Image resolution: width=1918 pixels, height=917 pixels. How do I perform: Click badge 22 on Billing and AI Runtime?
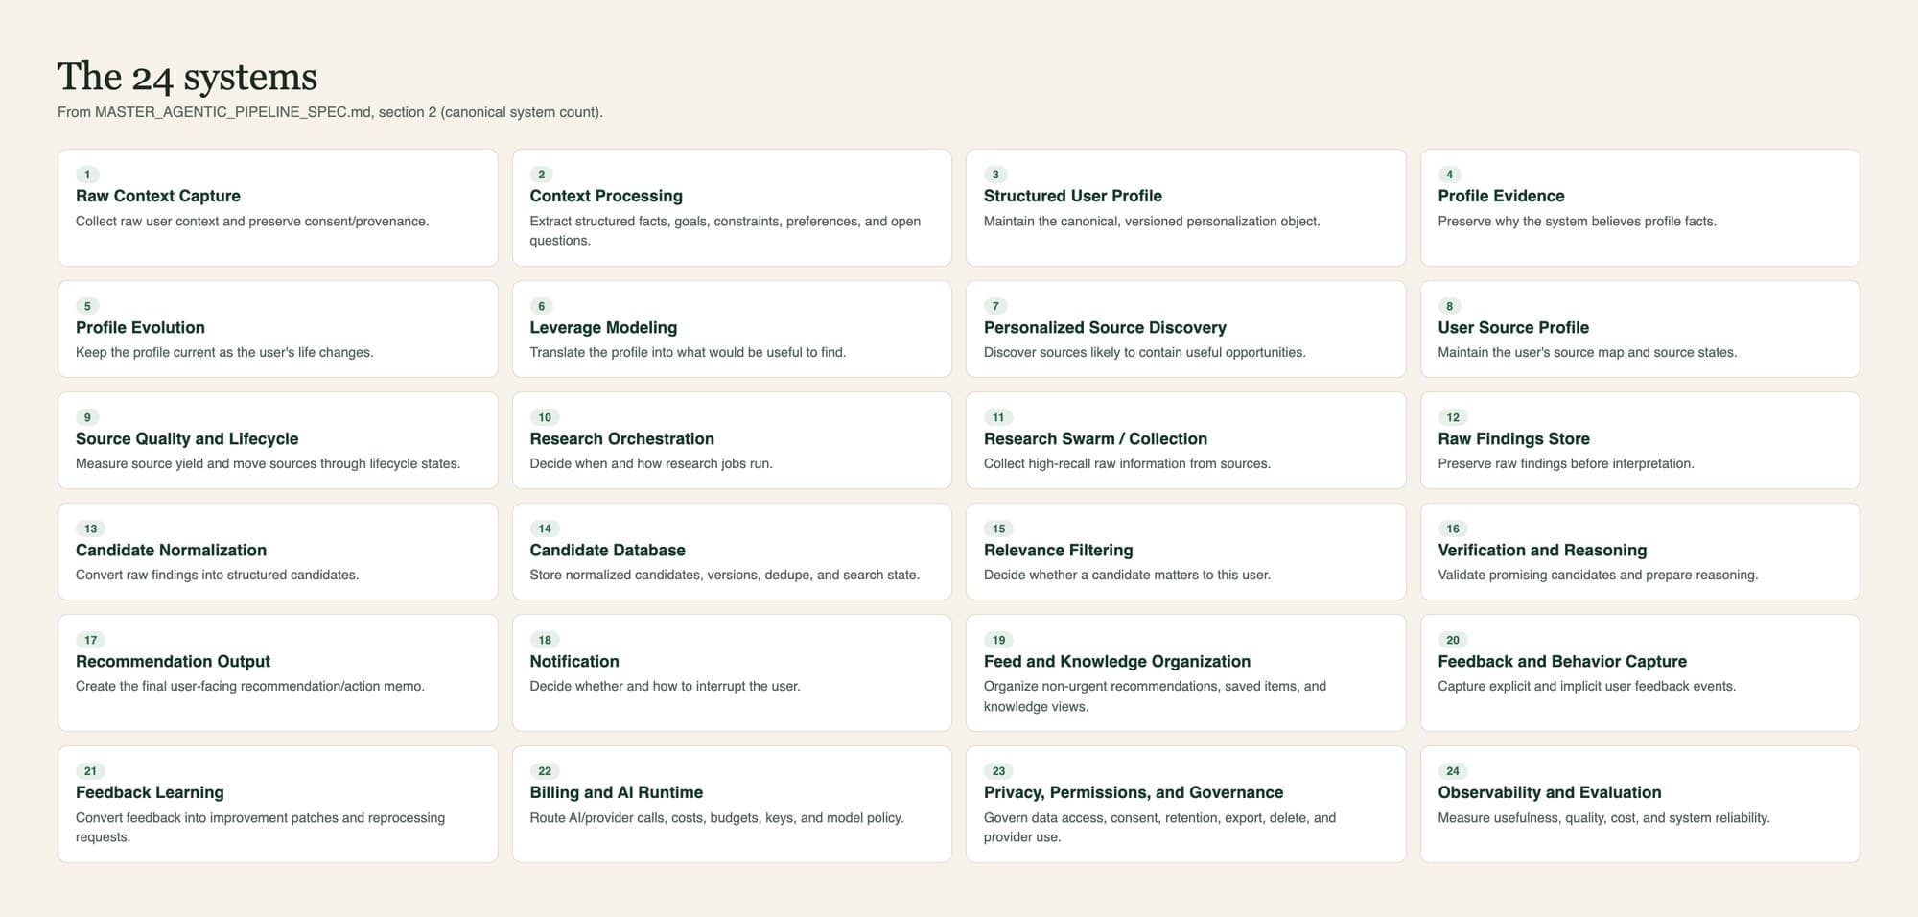click(545, 771)
